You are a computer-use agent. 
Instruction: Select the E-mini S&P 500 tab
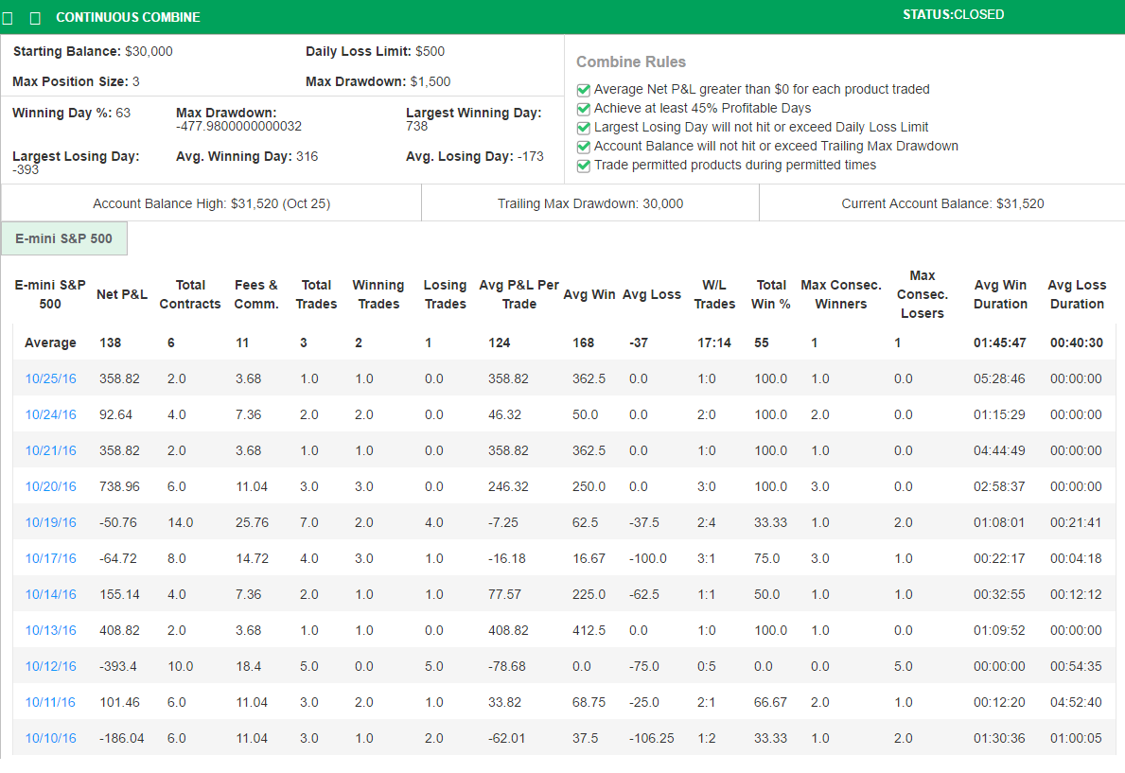63,238
